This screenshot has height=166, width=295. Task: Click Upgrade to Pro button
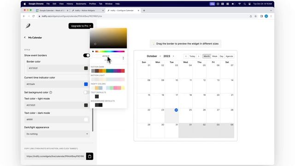(81, 26)
